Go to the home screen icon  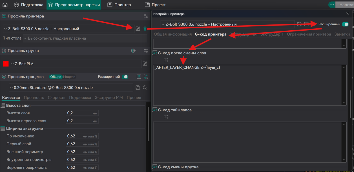point(5,5)
